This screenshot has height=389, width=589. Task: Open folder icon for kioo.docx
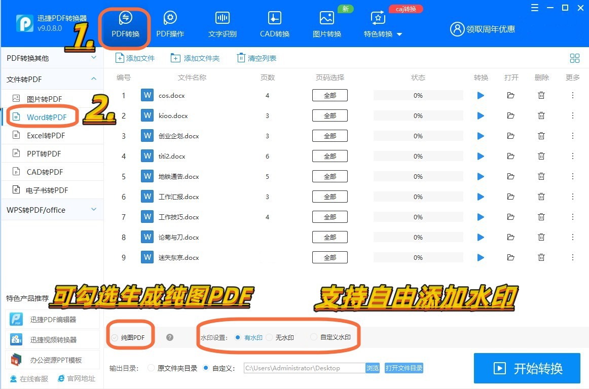510,115
